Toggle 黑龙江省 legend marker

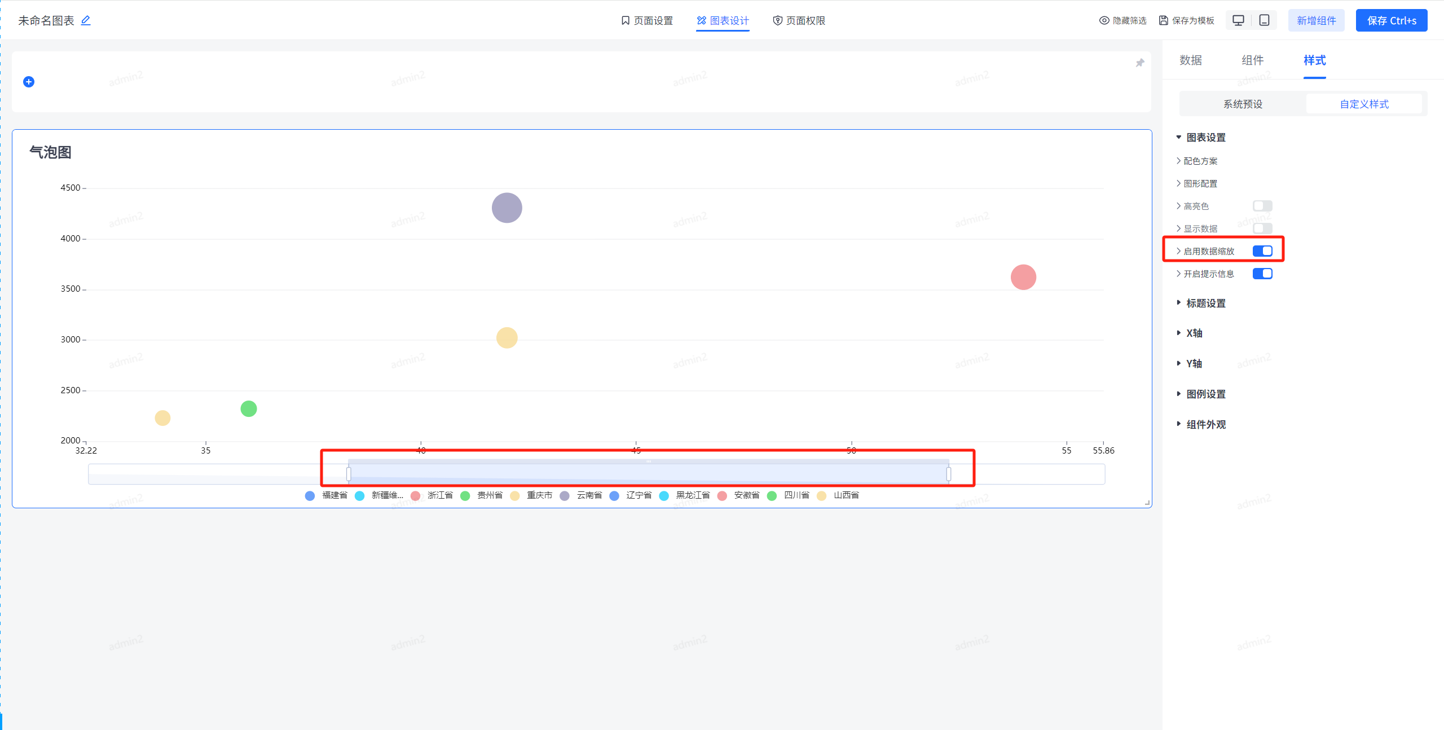tap(664, 495)
